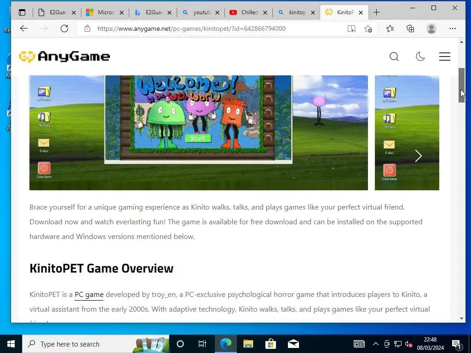471x353 pixels.
Task: Click the AnyGame logo
Action: pyautogui.click(x=64, y=57)
